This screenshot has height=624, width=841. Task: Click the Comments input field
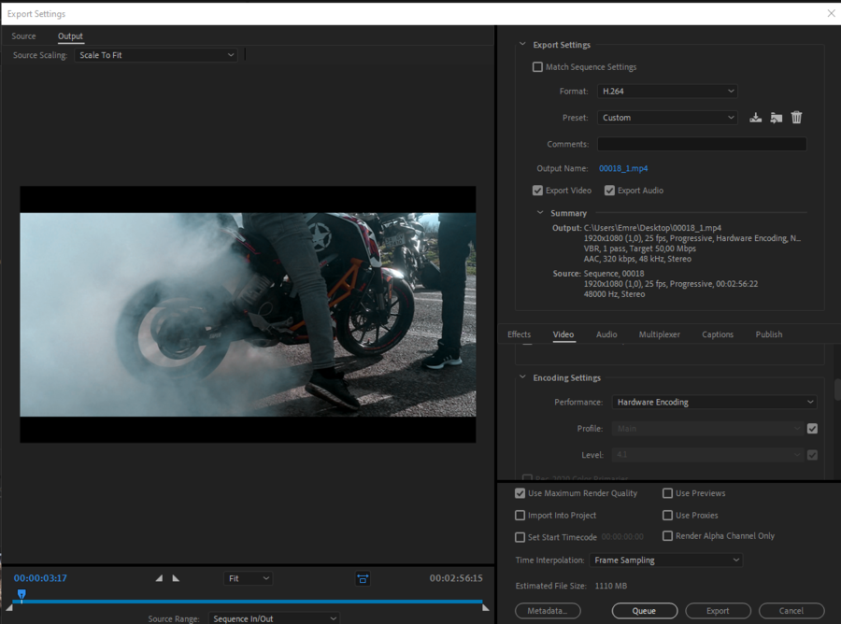702,144
